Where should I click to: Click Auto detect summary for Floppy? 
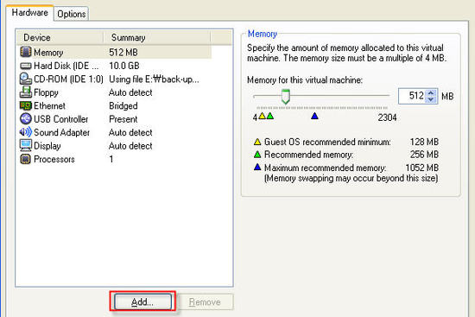[130, 92]
